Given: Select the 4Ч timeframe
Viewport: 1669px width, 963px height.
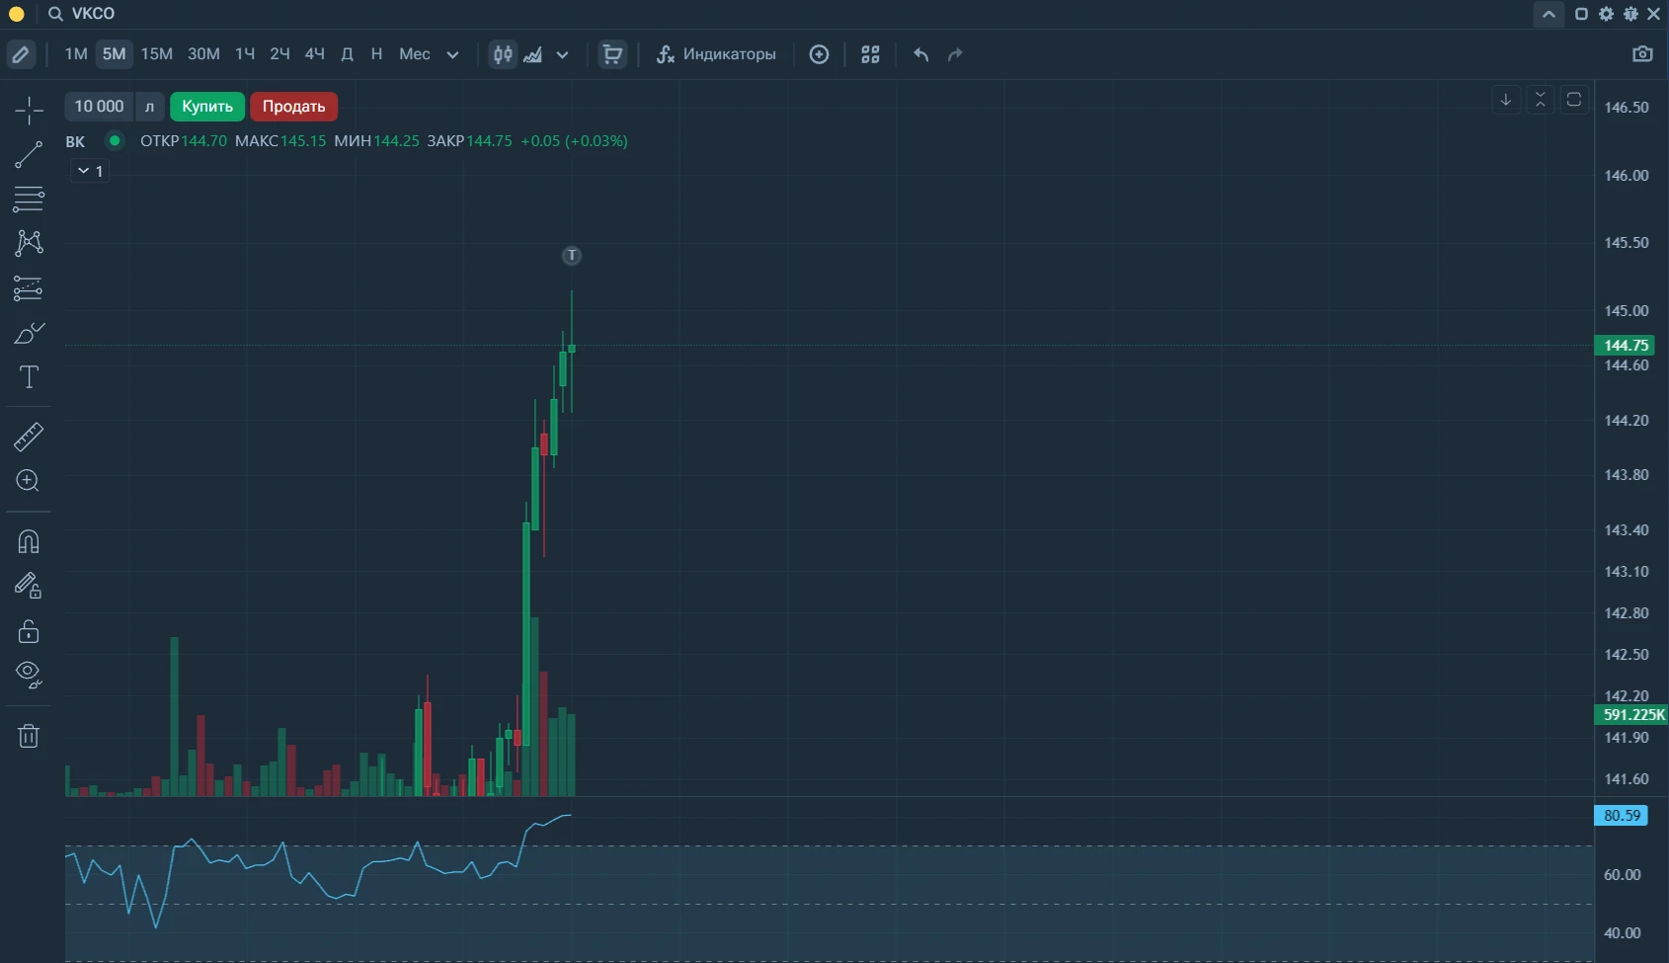Looking at the screenshot, I should point(315,54).
